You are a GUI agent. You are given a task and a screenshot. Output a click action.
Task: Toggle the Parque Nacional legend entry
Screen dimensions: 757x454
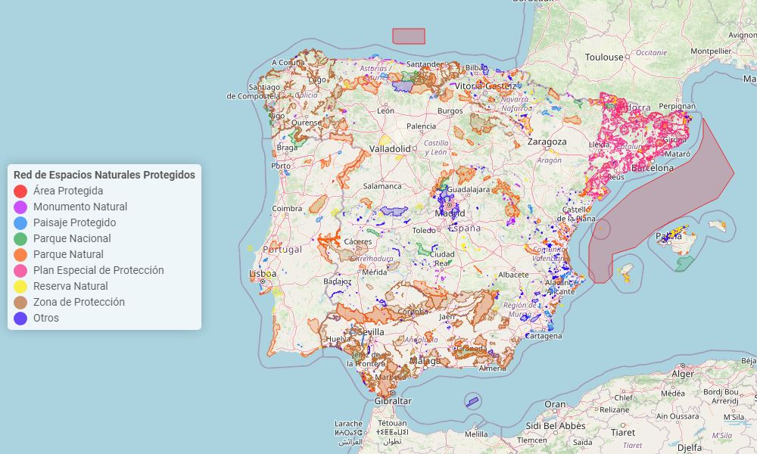(72, 238)
